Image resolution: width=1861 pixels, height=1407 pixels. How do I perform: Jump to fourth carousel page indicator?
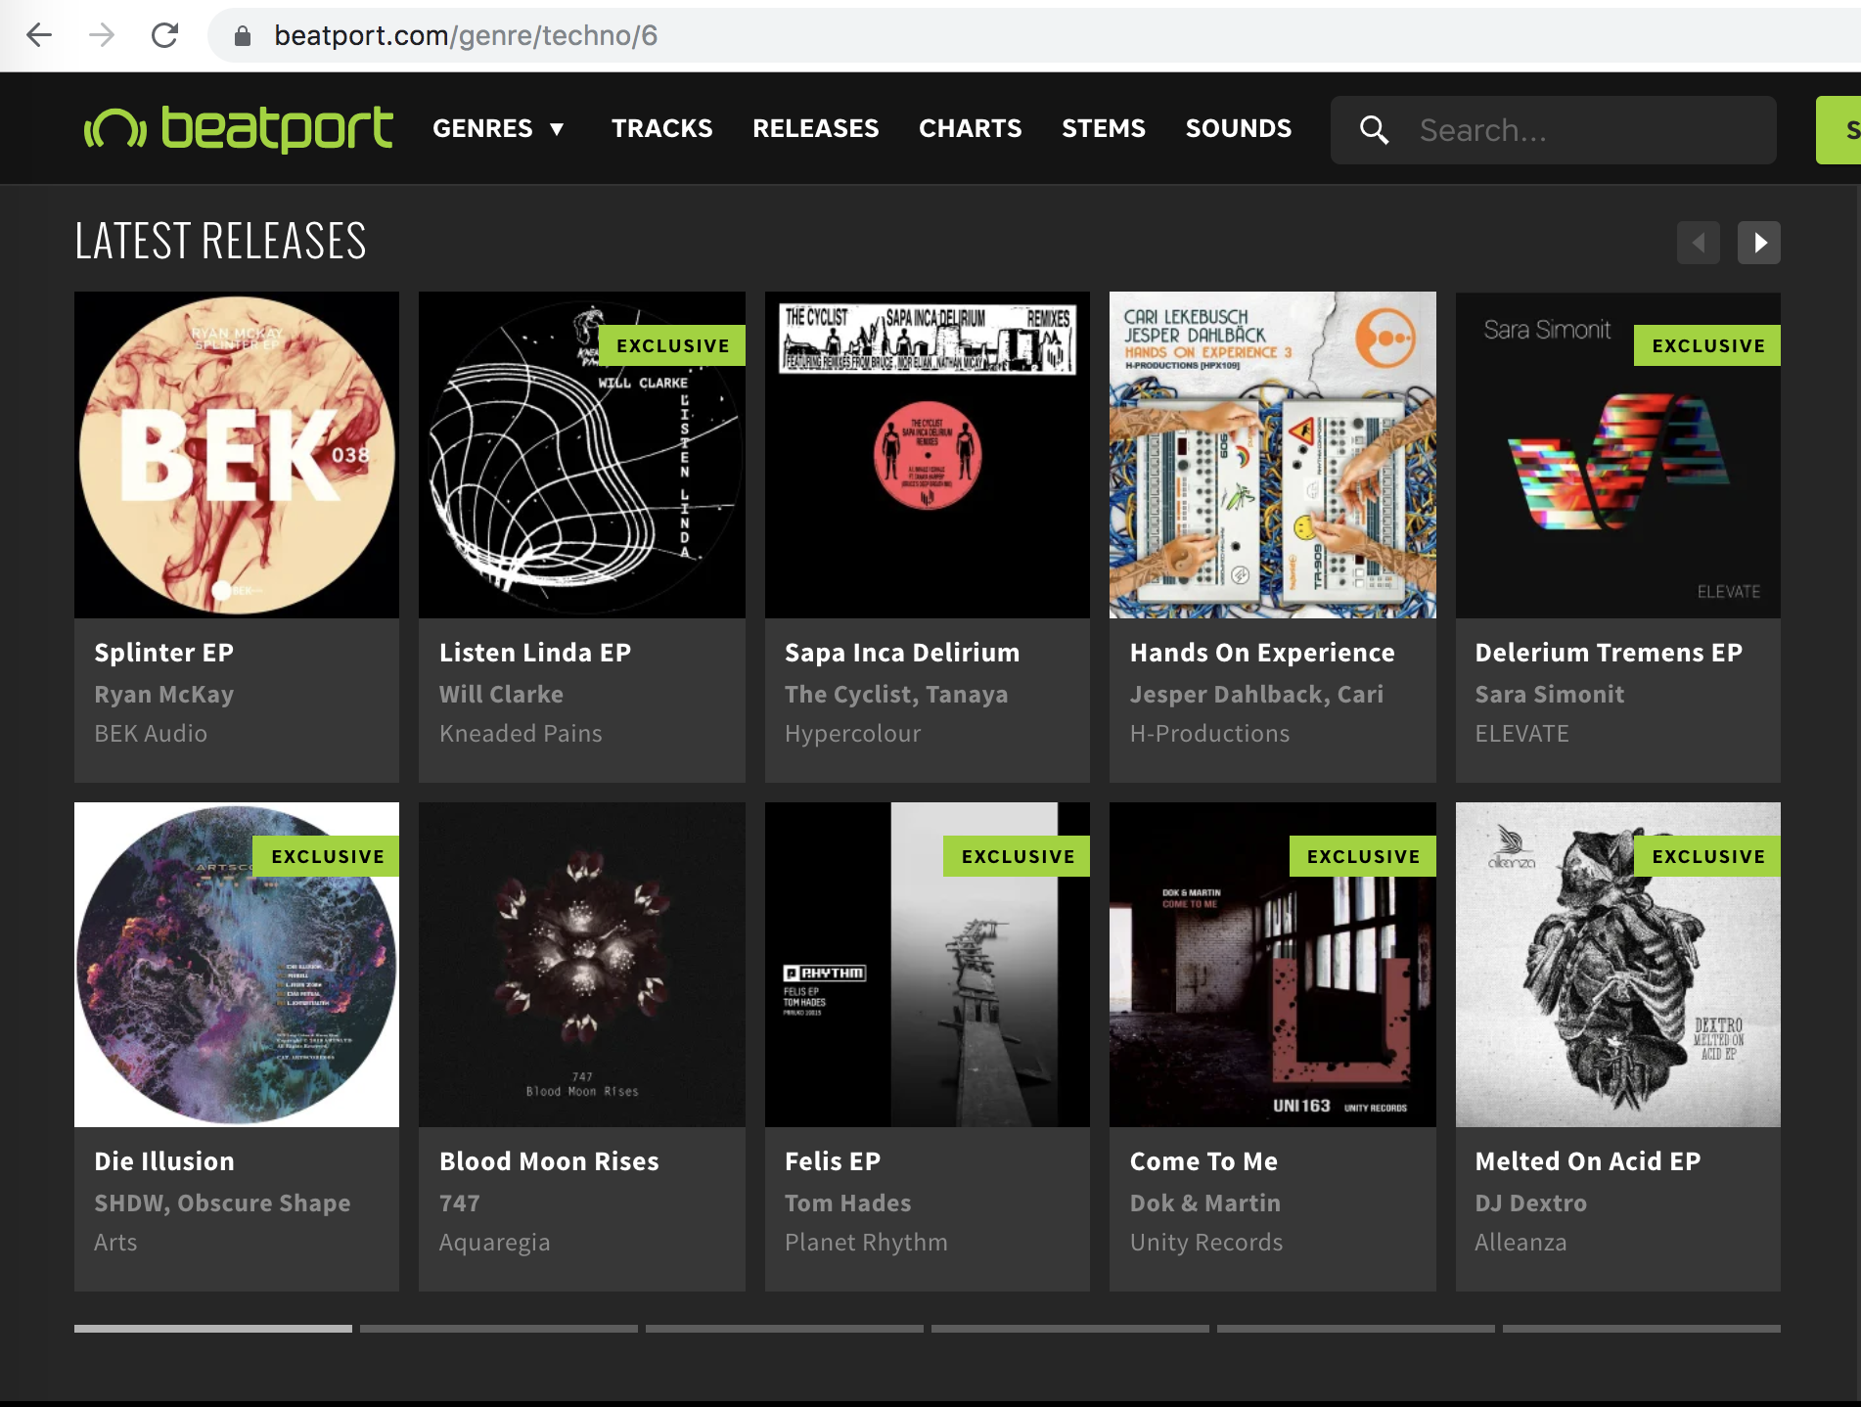click(x=1070, y=1329)
